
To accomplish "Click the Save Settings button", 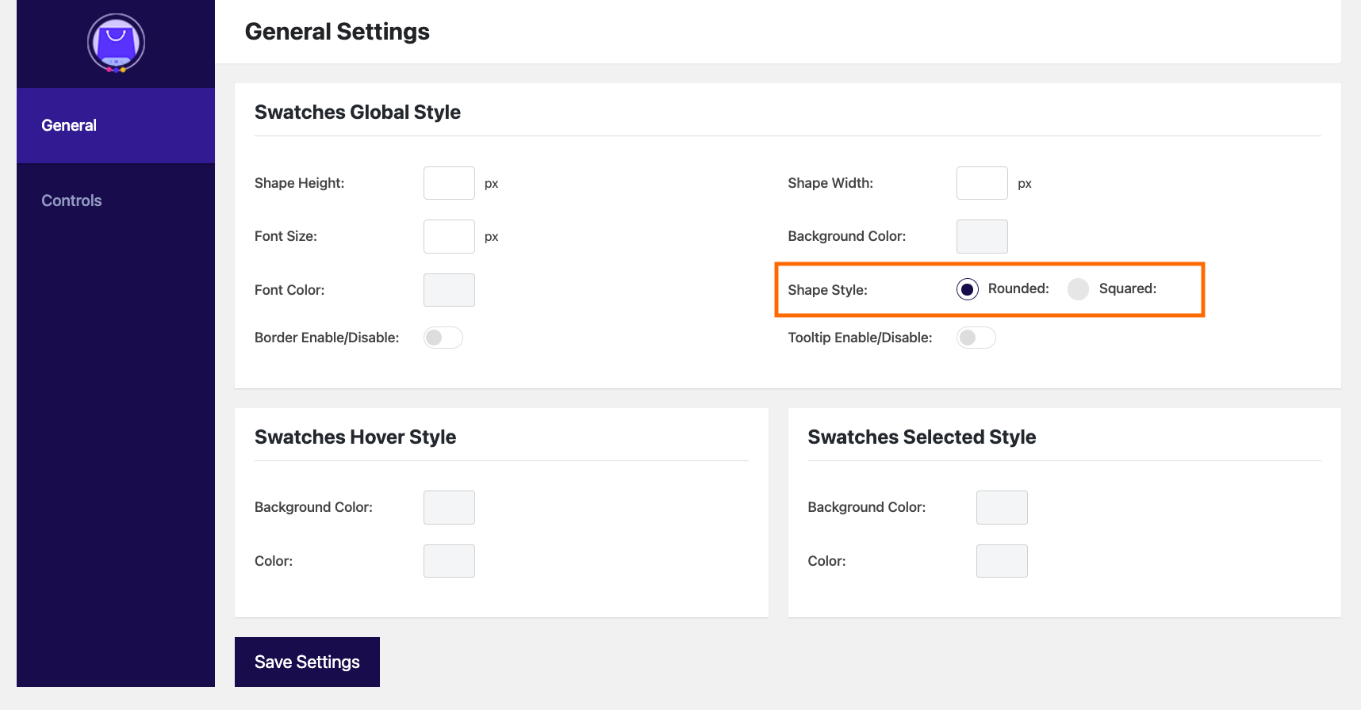I will pyautogui.click(x=307, y=662).
